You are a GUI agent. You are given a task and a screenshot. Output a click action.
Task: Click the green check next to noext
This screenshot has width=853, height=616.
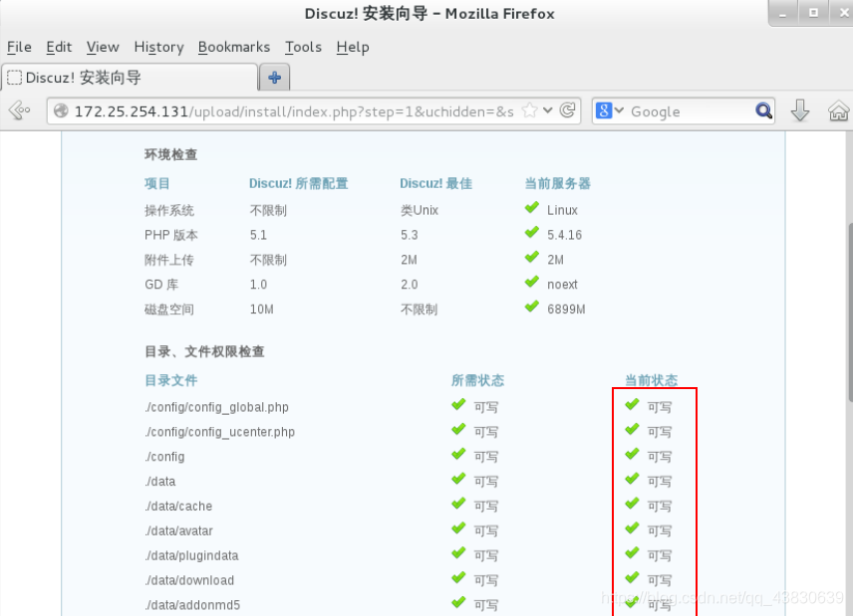pos(531,283)
